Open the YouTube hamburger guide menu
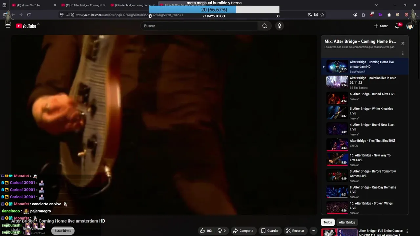The image size is (420, 236). coord(8,26)
